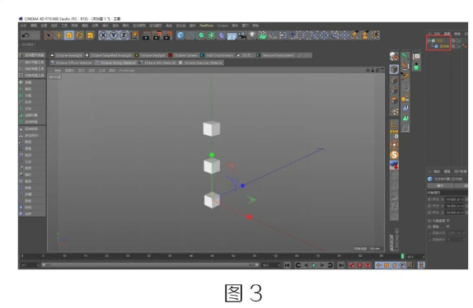Image resolution: width=473 pixels, height=308 pixels.
Task: Click the Octane Targetted Arealight button
Action: [x=108, y=55]
